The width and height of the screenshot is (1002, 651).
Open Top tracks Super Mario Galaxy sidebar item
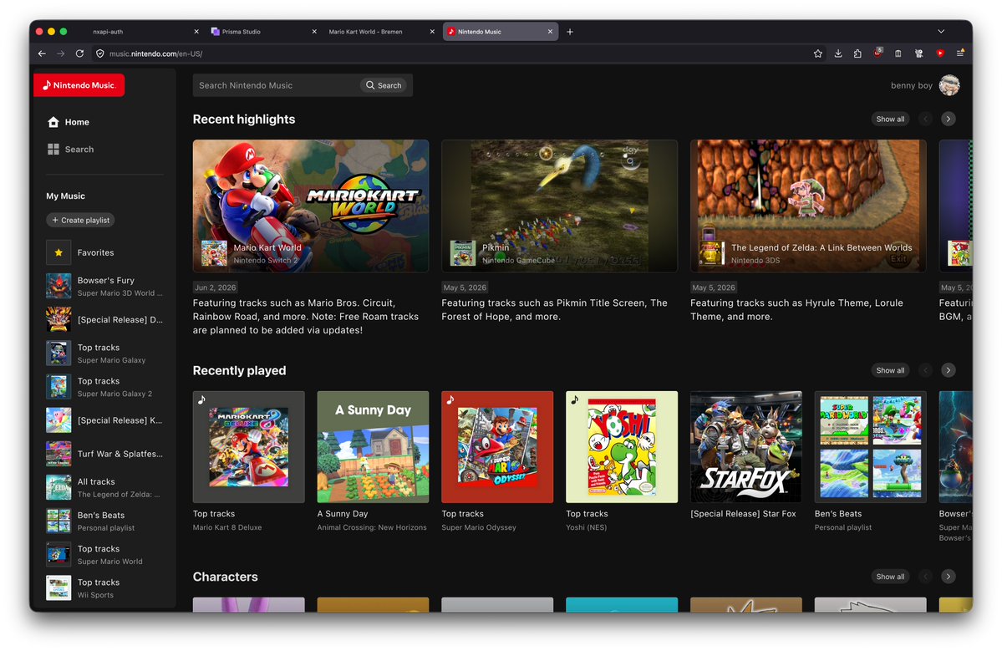point(104,353)
